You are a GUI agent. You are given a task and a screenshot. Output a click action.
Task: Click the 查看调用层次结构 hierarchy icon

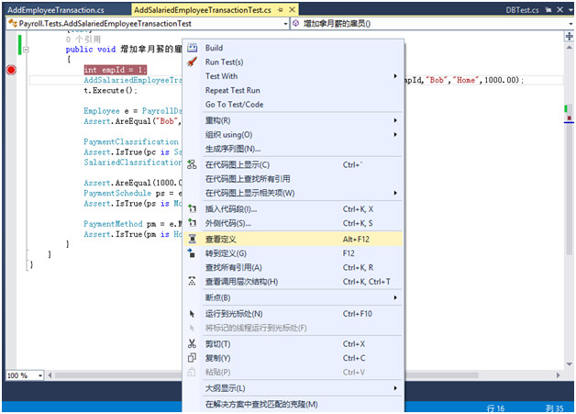[x=192, y=281]
